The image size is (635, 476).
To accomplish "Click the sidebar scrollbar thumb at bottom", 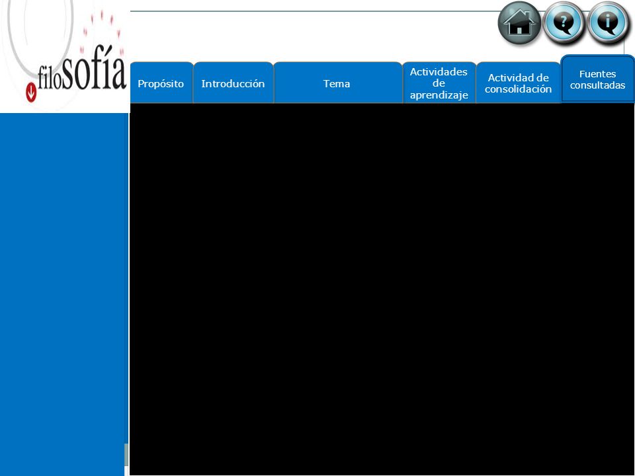I will pyautogui.click(x=126, y=455).
